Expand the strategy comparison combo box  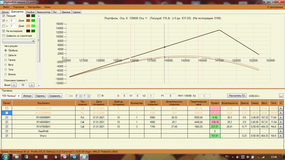[19, 41]
